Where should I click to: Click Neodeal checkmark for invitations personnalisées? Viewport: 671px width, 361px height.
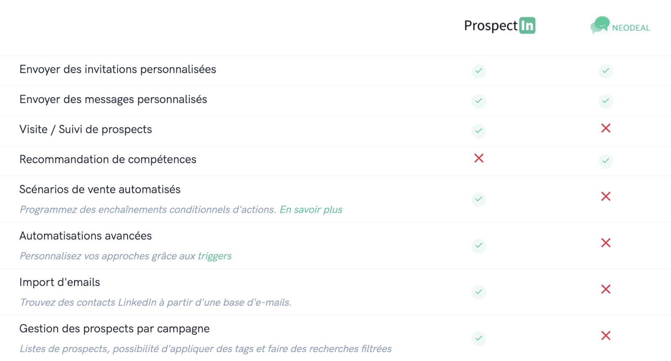point(606,71)
